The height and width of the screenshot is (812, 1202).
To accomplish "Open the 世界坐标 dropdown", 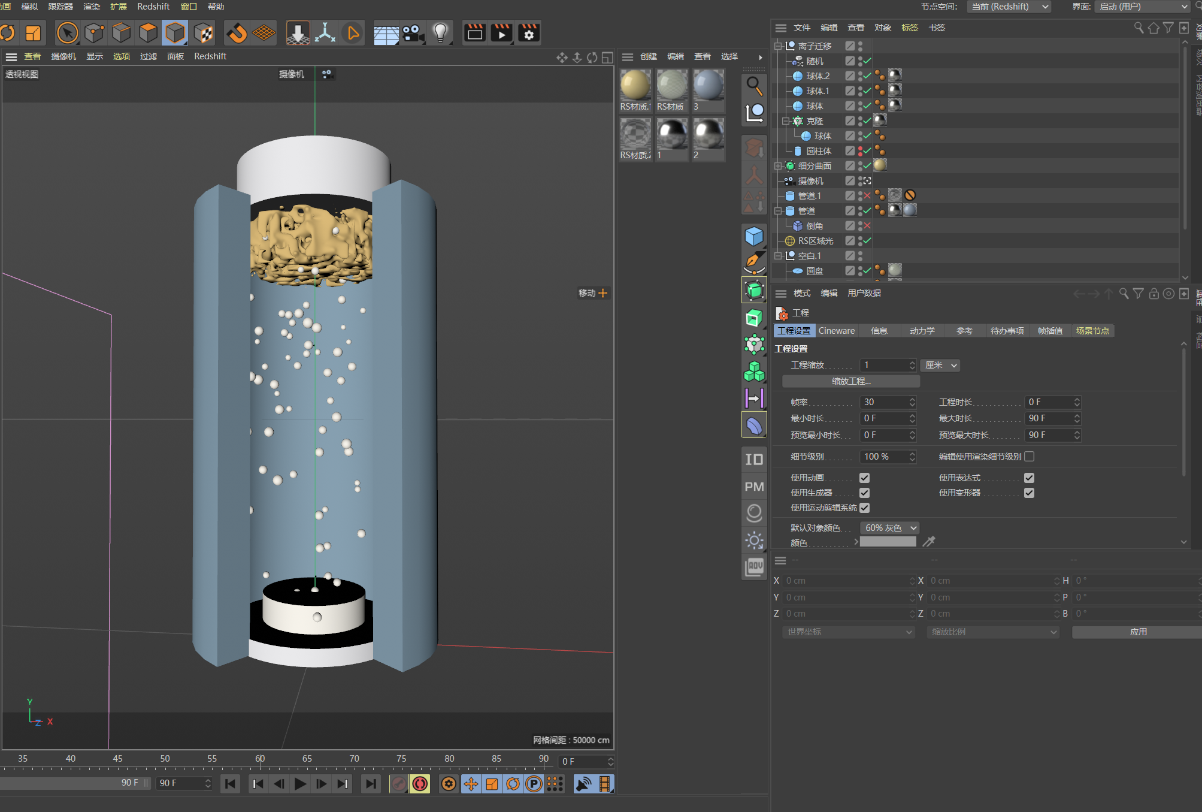I will click(849, 632).
